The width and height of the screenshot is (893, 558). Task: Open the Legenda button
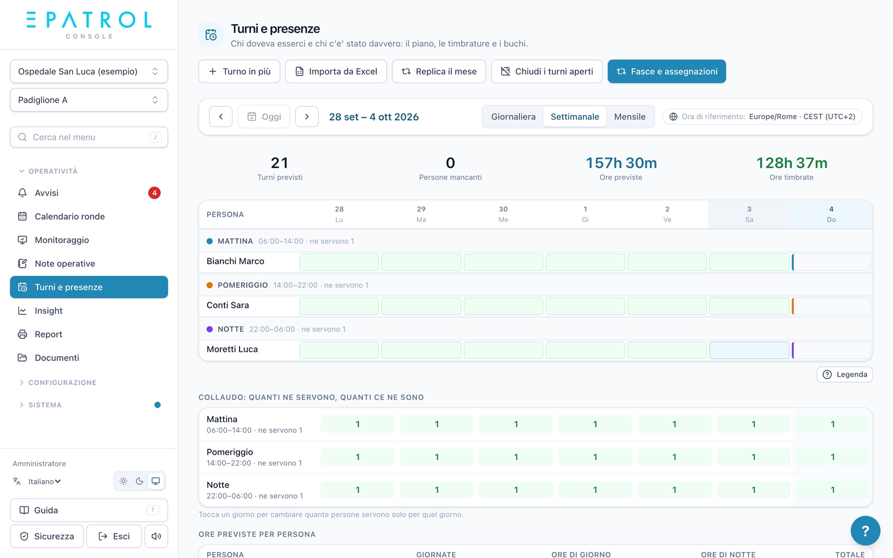(x=844, y=375)
